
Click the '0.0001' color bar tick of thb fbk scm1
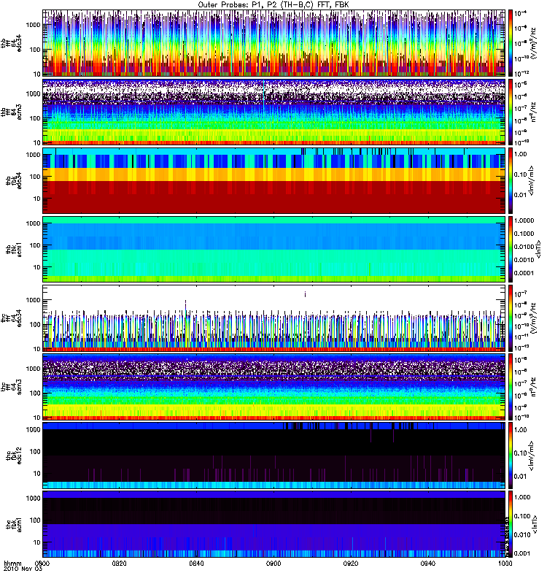524,273
